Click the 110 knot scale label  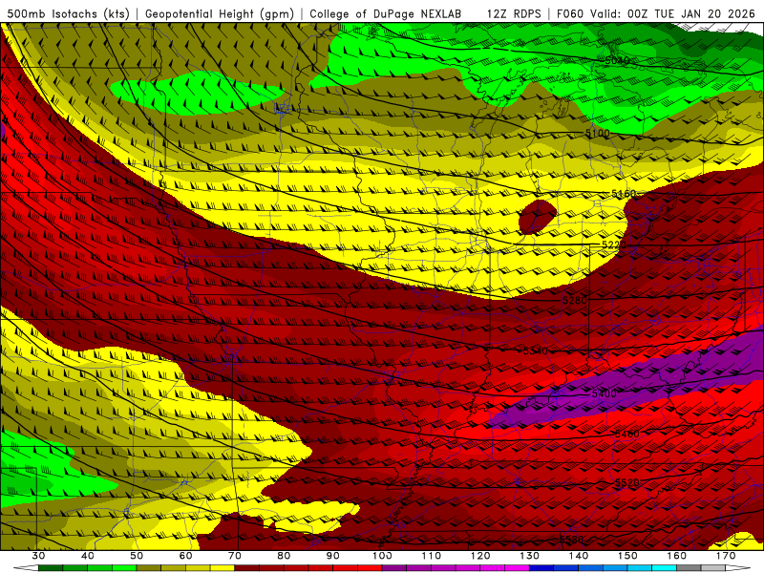(x=432, y=556)
